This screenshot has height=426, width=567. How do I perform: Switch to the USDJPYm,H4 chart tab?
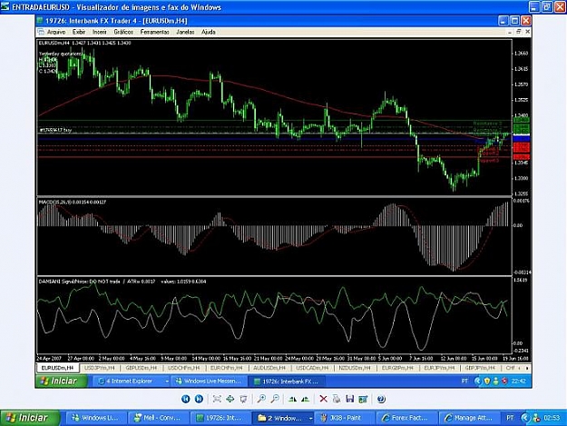pyautogui.click(x=99, y=368)
